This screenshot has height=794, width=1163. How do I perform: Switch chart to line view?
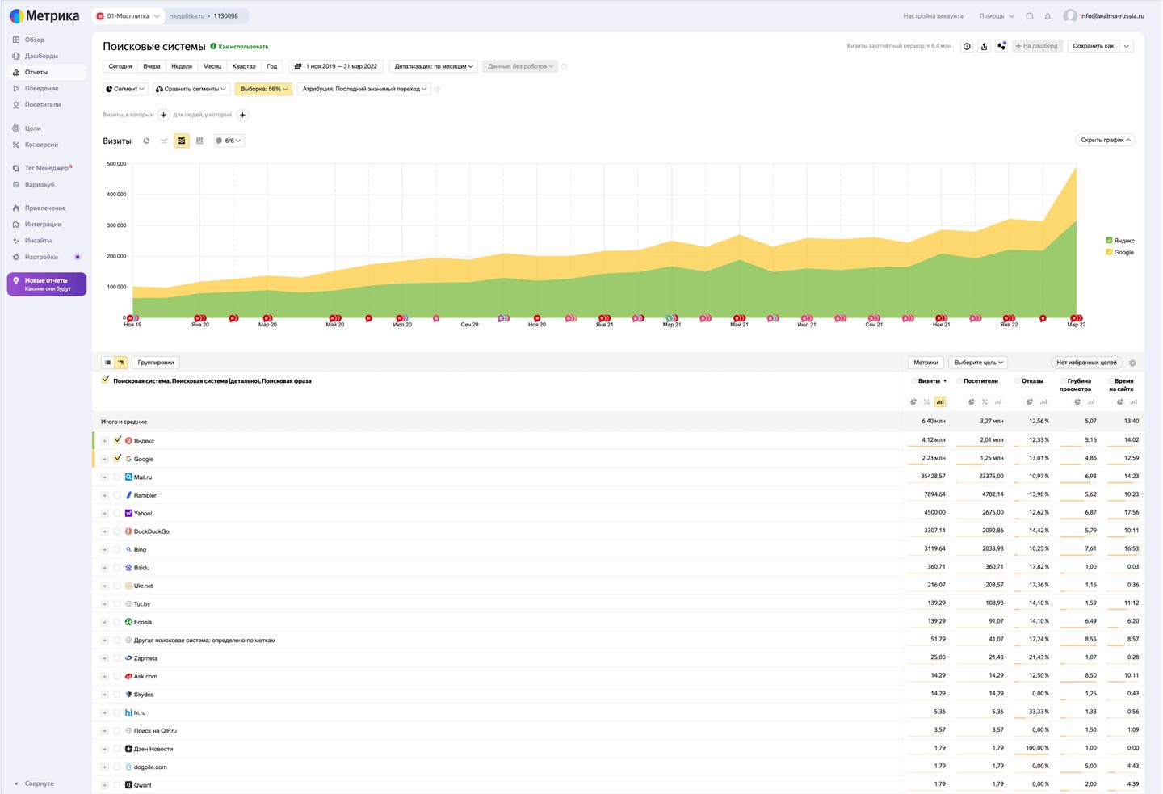click(164, 141)
